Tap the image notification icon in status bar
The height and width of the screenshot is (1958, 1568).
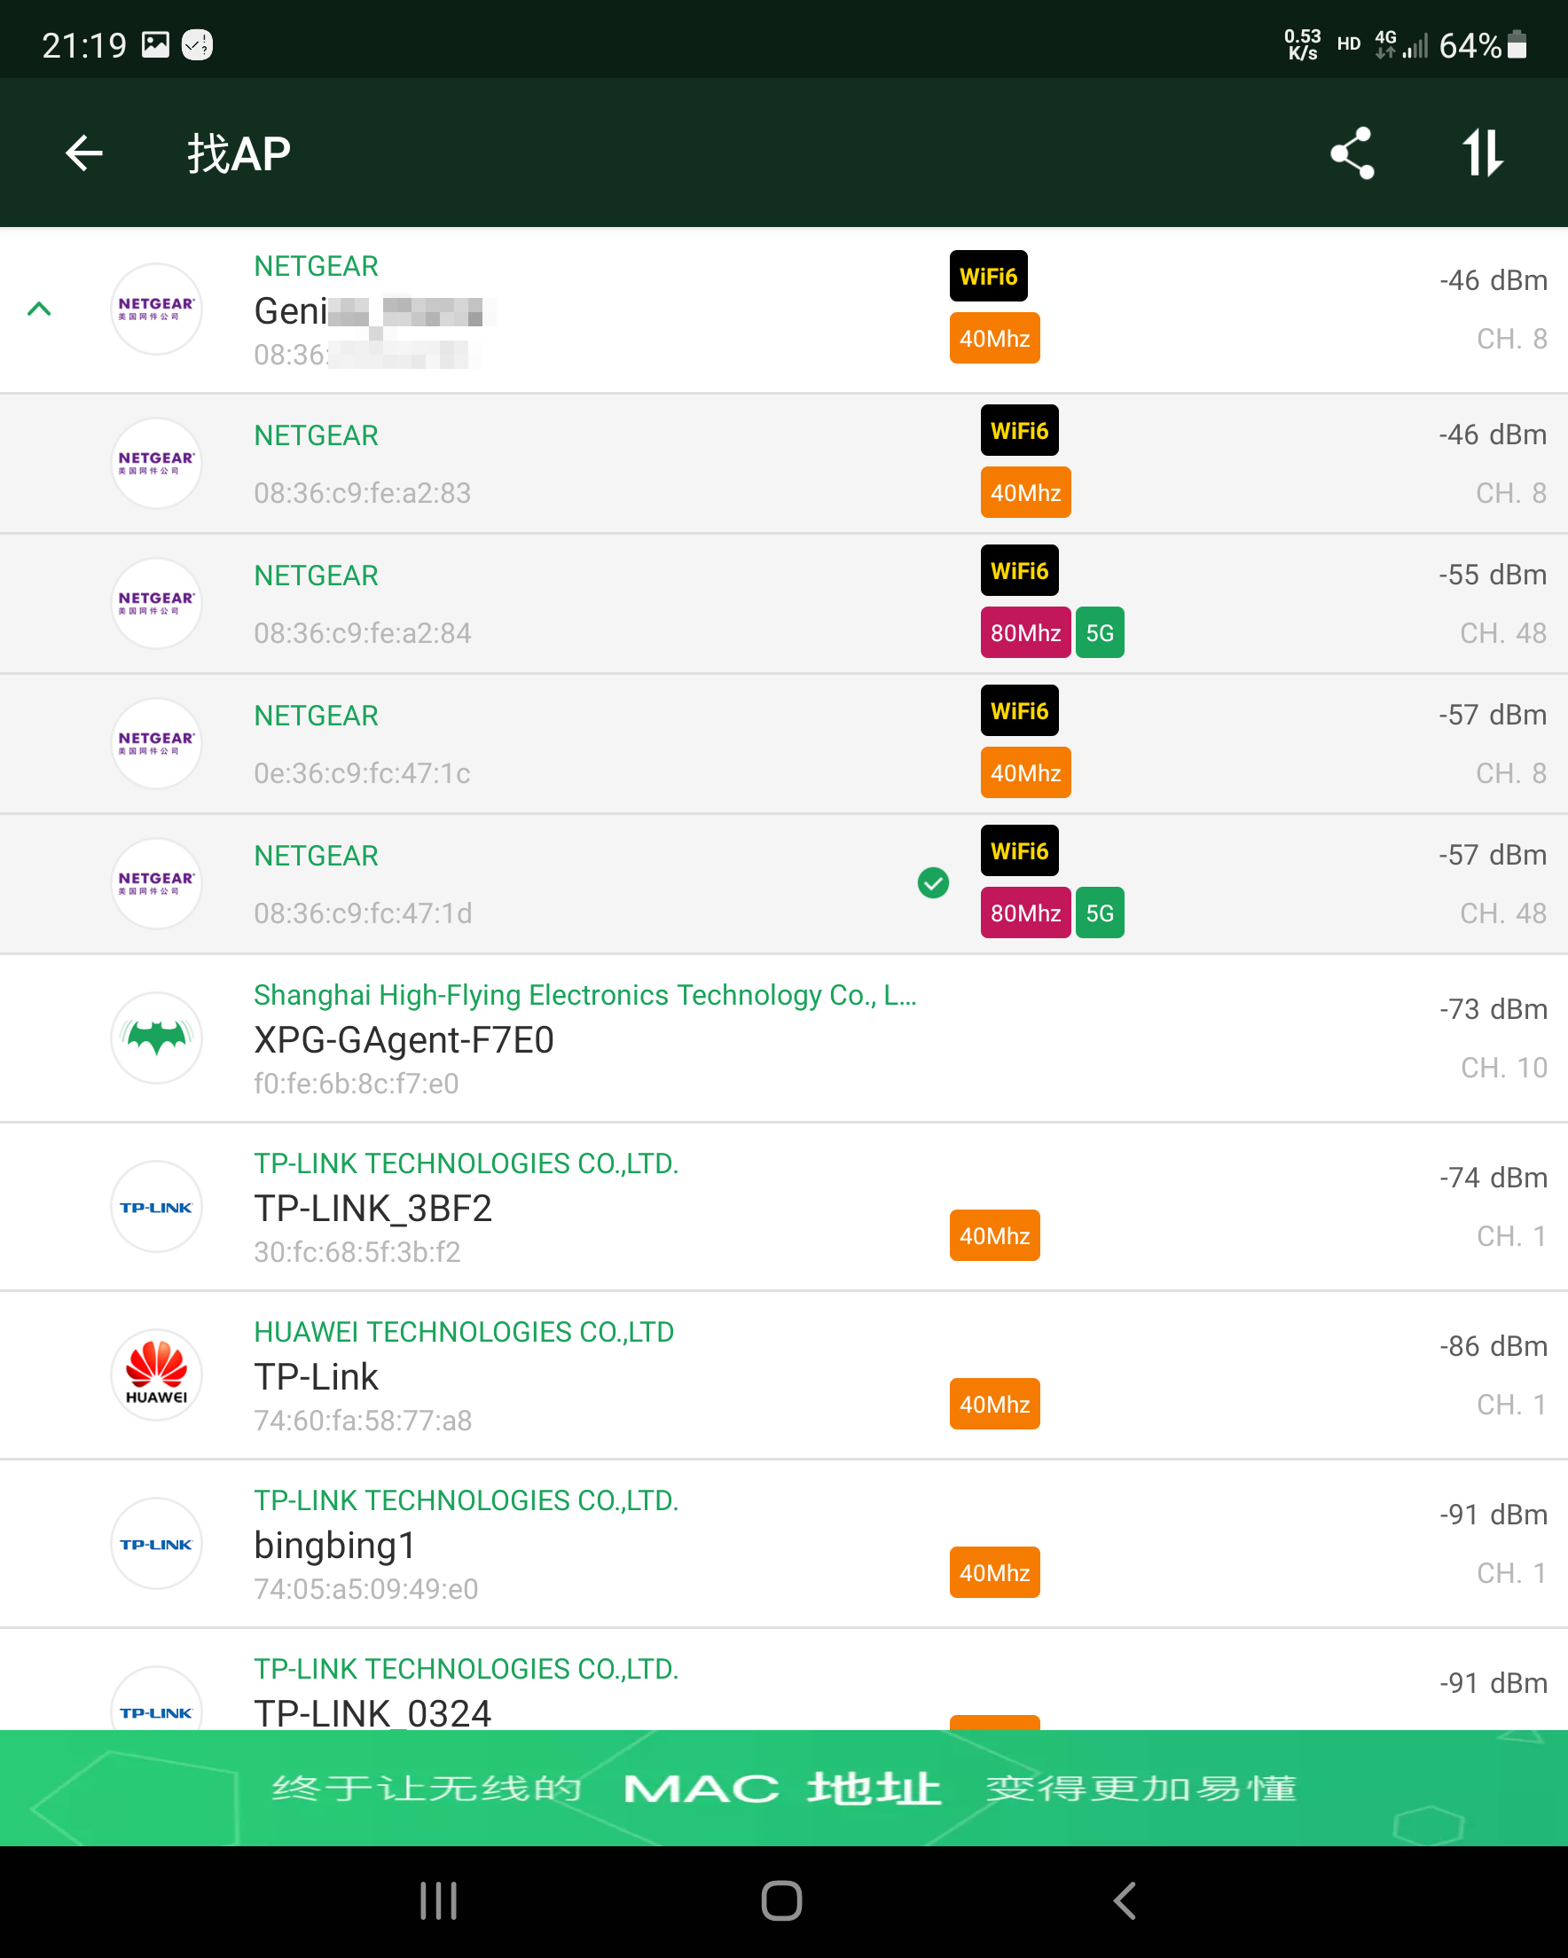coord(155,44)
